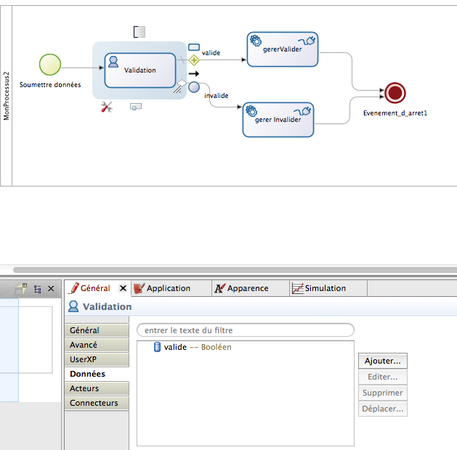Select the gerer Invalider service task
This screenshot has height=450, width=457.
[x=278, y=120]
